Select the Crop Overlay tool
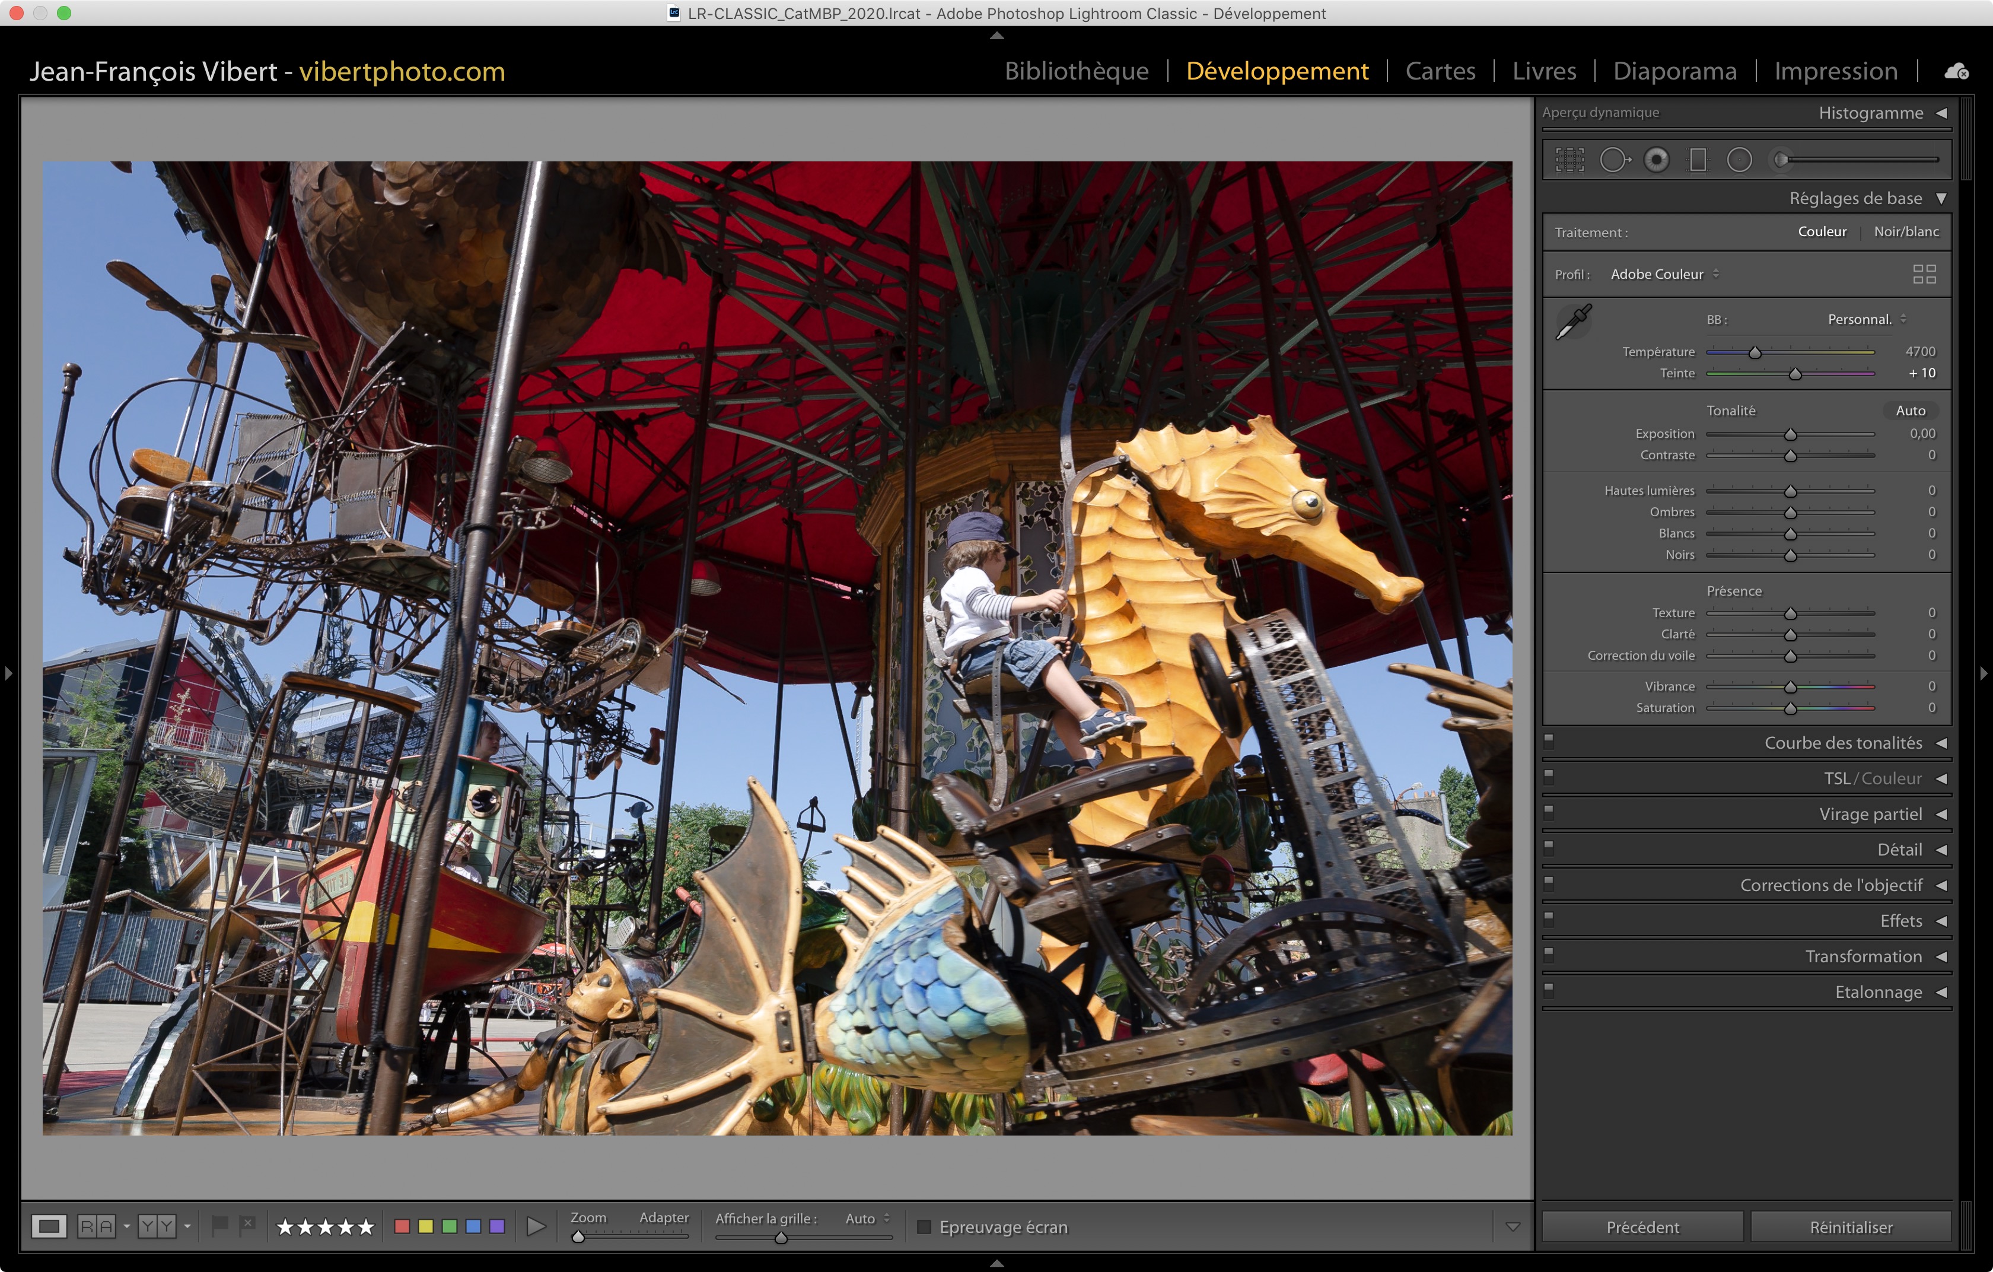1993x1272 pixels. click(1569, 160)
